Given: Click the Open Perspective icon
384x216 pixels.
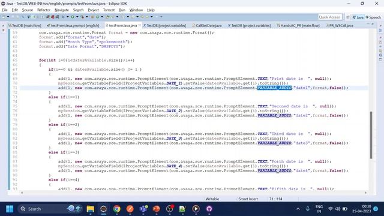Looking at the screenshot, I should 348,17.
